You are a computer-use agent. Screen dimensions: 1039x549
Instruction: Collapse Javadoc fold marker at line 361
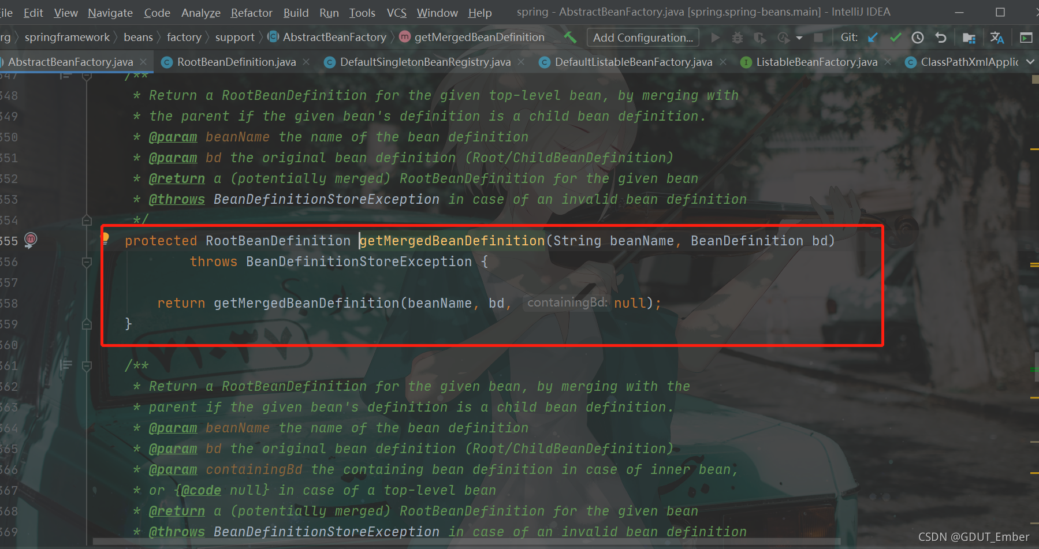click(x=87, y=365)
